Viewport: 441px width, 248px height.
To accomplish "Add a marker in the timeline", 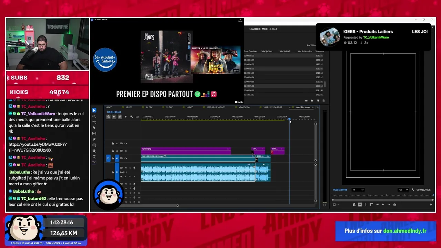I will [125, 117].
